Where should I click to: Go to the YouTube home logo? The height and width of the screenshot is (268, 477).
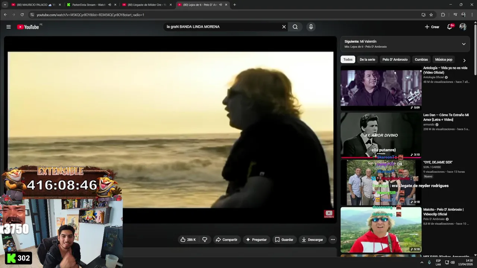coord(28,27)
